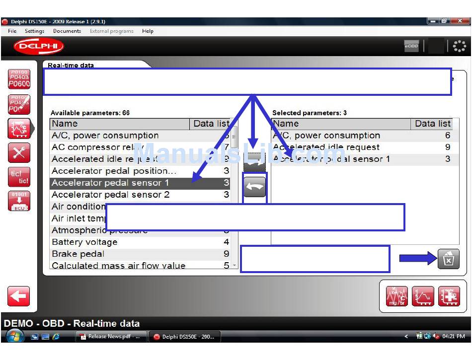Select the real-time data graph sidebar icon

(x=19, y=129)
